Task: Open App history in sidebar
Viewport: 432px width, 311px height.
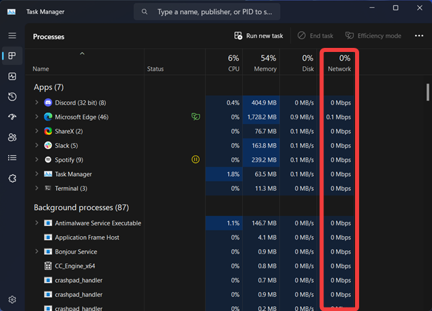Action: [12, 96]
